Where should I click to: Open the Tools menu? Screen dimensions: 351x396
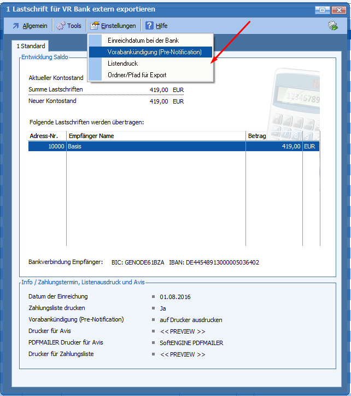coord(74,26)
